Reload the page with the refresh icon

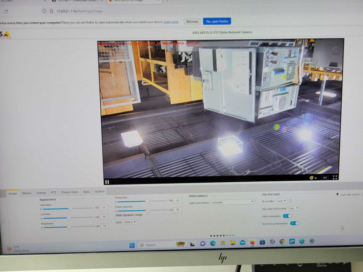point(6,12)
